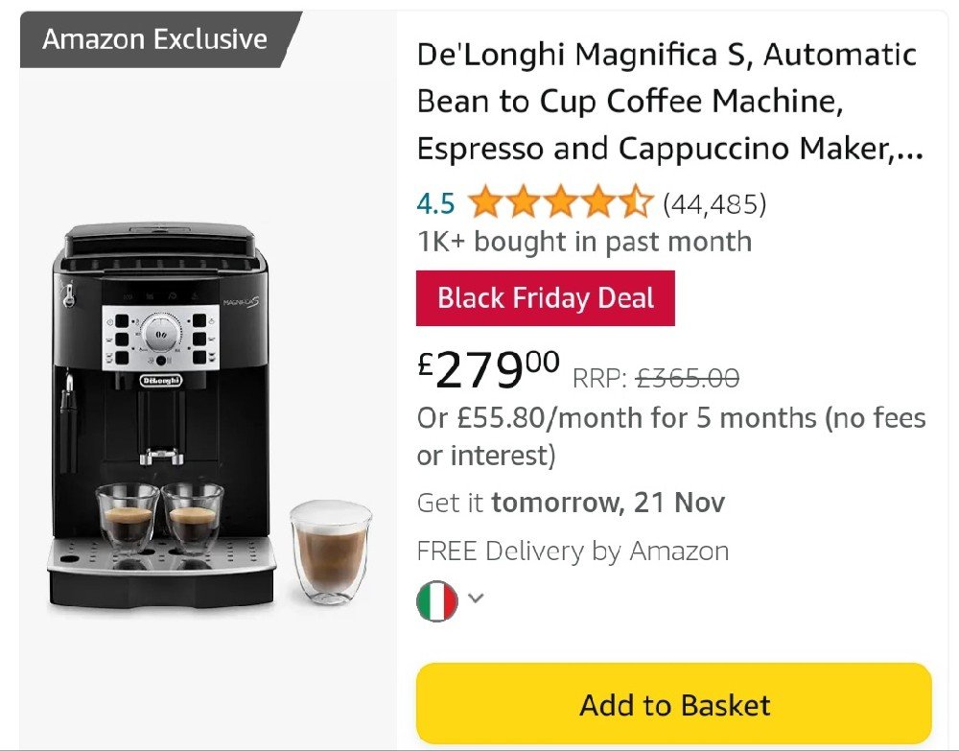Click the 4.5 rating number
This screenshot has width=959, height=751.
click(435, 203)
